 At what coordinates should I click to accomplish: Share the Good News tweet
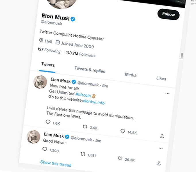tap(159, 163)
